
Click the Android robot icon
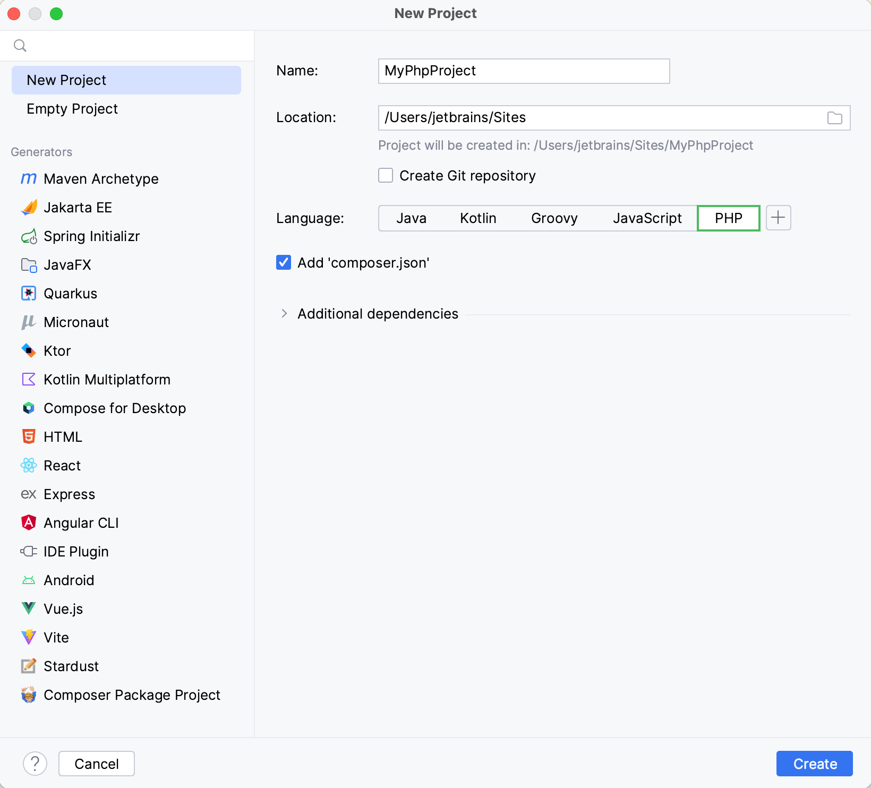29,580
